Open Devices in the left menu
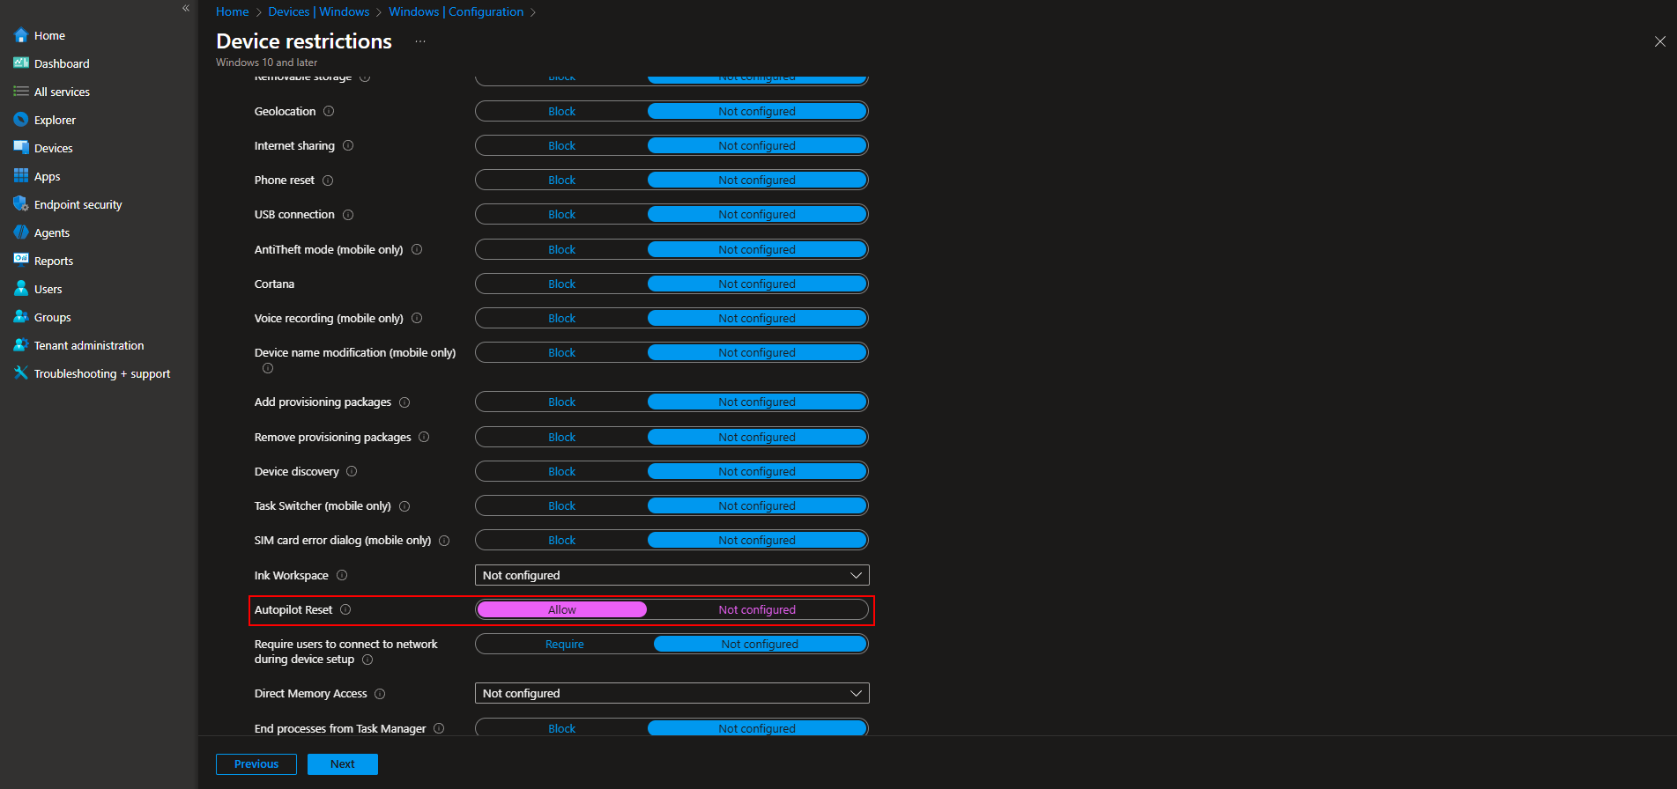The width and height of the screenshot is (1677, 789). (53, 148)
